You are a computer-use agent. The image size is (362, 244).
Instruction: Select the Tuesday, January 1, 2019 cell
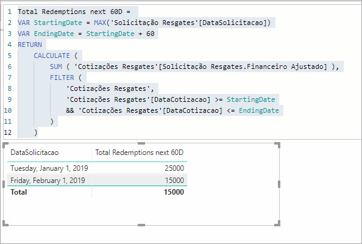point(49,168)
